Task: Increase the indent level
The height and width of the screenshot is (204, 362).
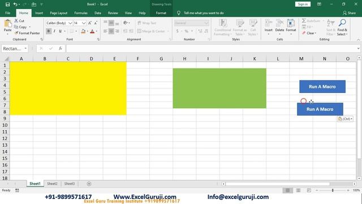Action: [x=131, y=31]
